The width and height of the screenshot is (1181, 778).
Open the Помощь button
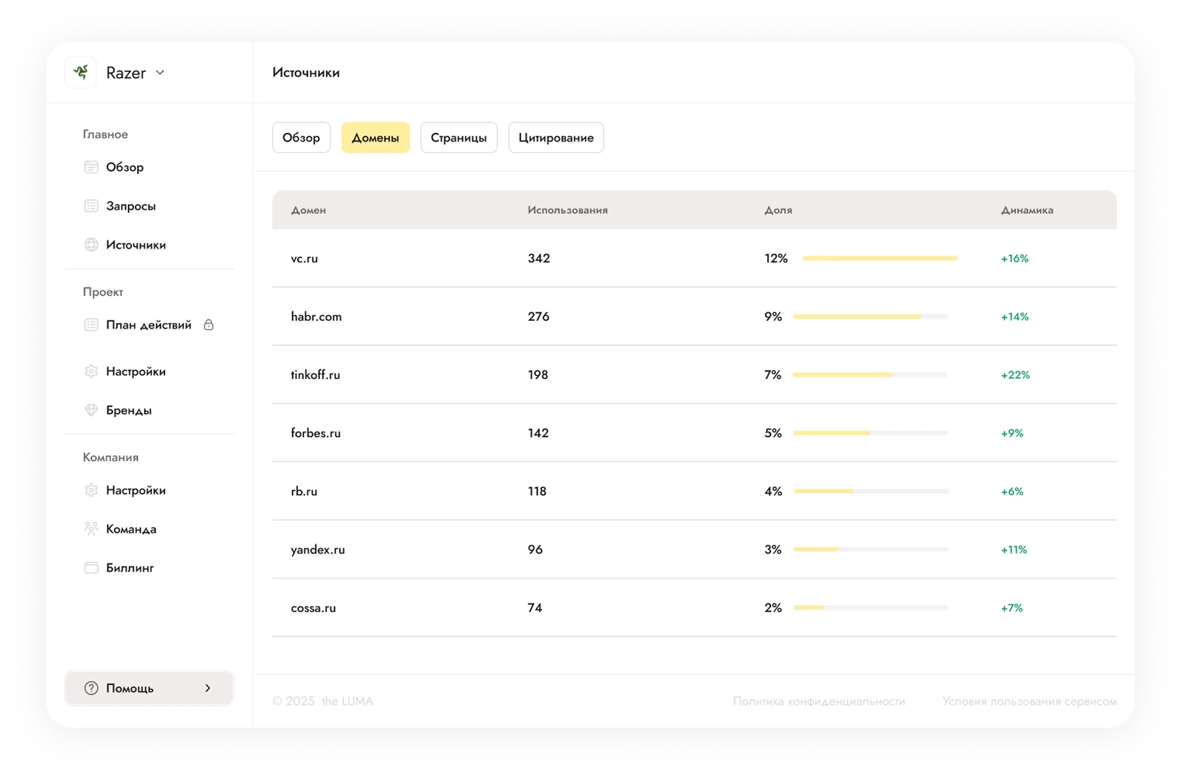click(149, 688)
